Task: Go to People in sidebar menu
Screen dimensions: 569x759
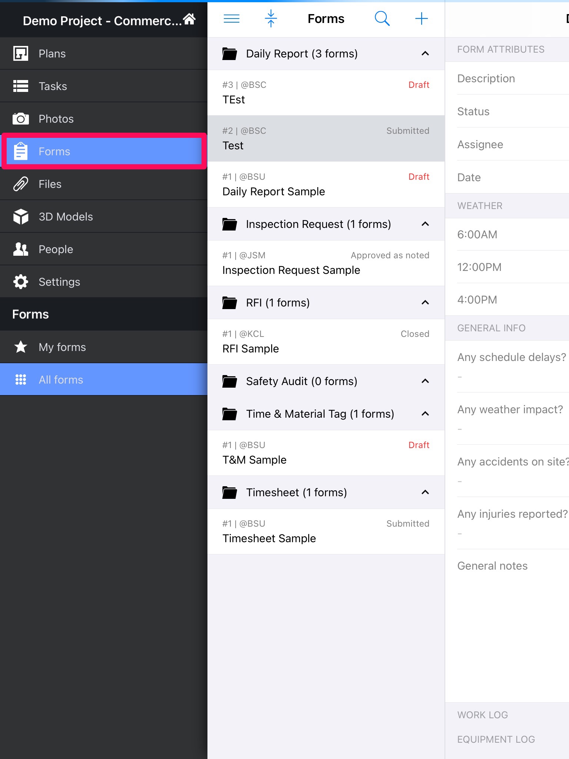Action: tap(104, 249)
